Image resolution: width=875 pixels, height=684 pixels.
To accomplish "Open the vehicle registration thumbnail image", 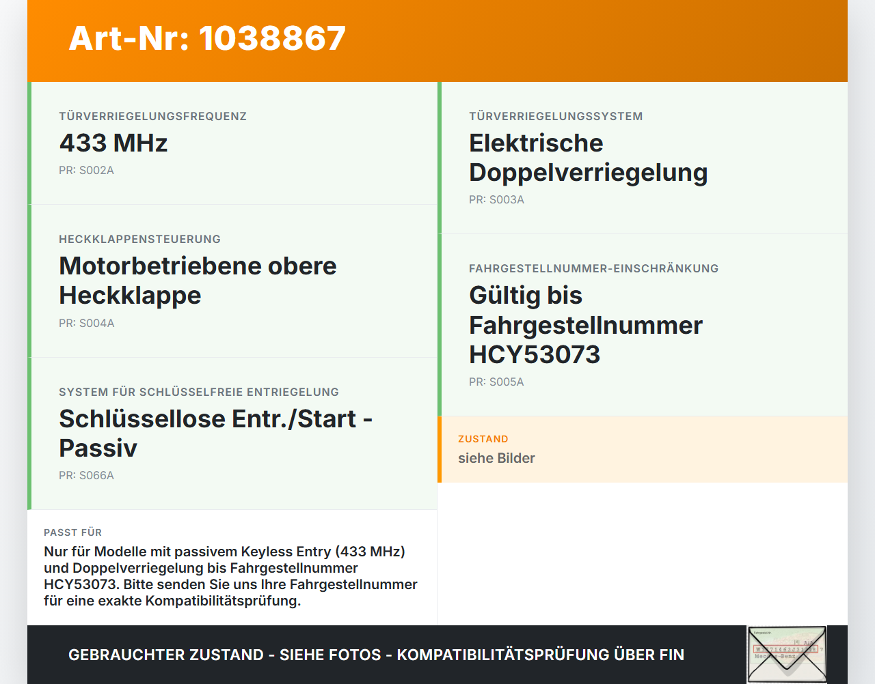I will point(787,655).
